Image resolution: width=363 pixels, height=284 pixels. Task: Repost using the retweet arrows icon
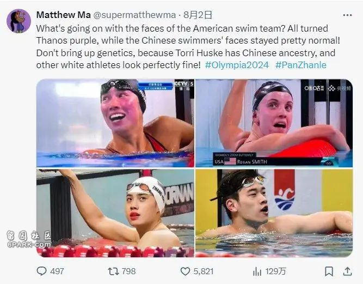(113, 271)
